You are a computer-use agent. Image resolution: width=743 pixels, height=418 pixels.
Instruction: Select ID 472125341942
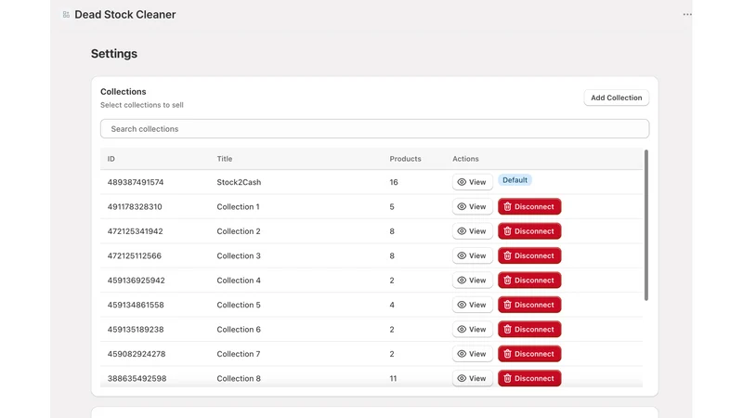[x=135, y=231]
